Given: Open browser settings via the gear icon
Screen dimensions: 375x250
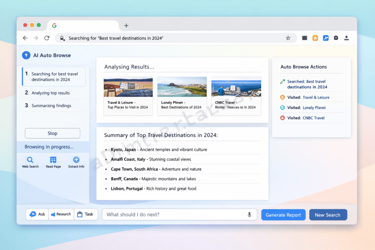Looking at the screenshot, I should tap(336, 38).
